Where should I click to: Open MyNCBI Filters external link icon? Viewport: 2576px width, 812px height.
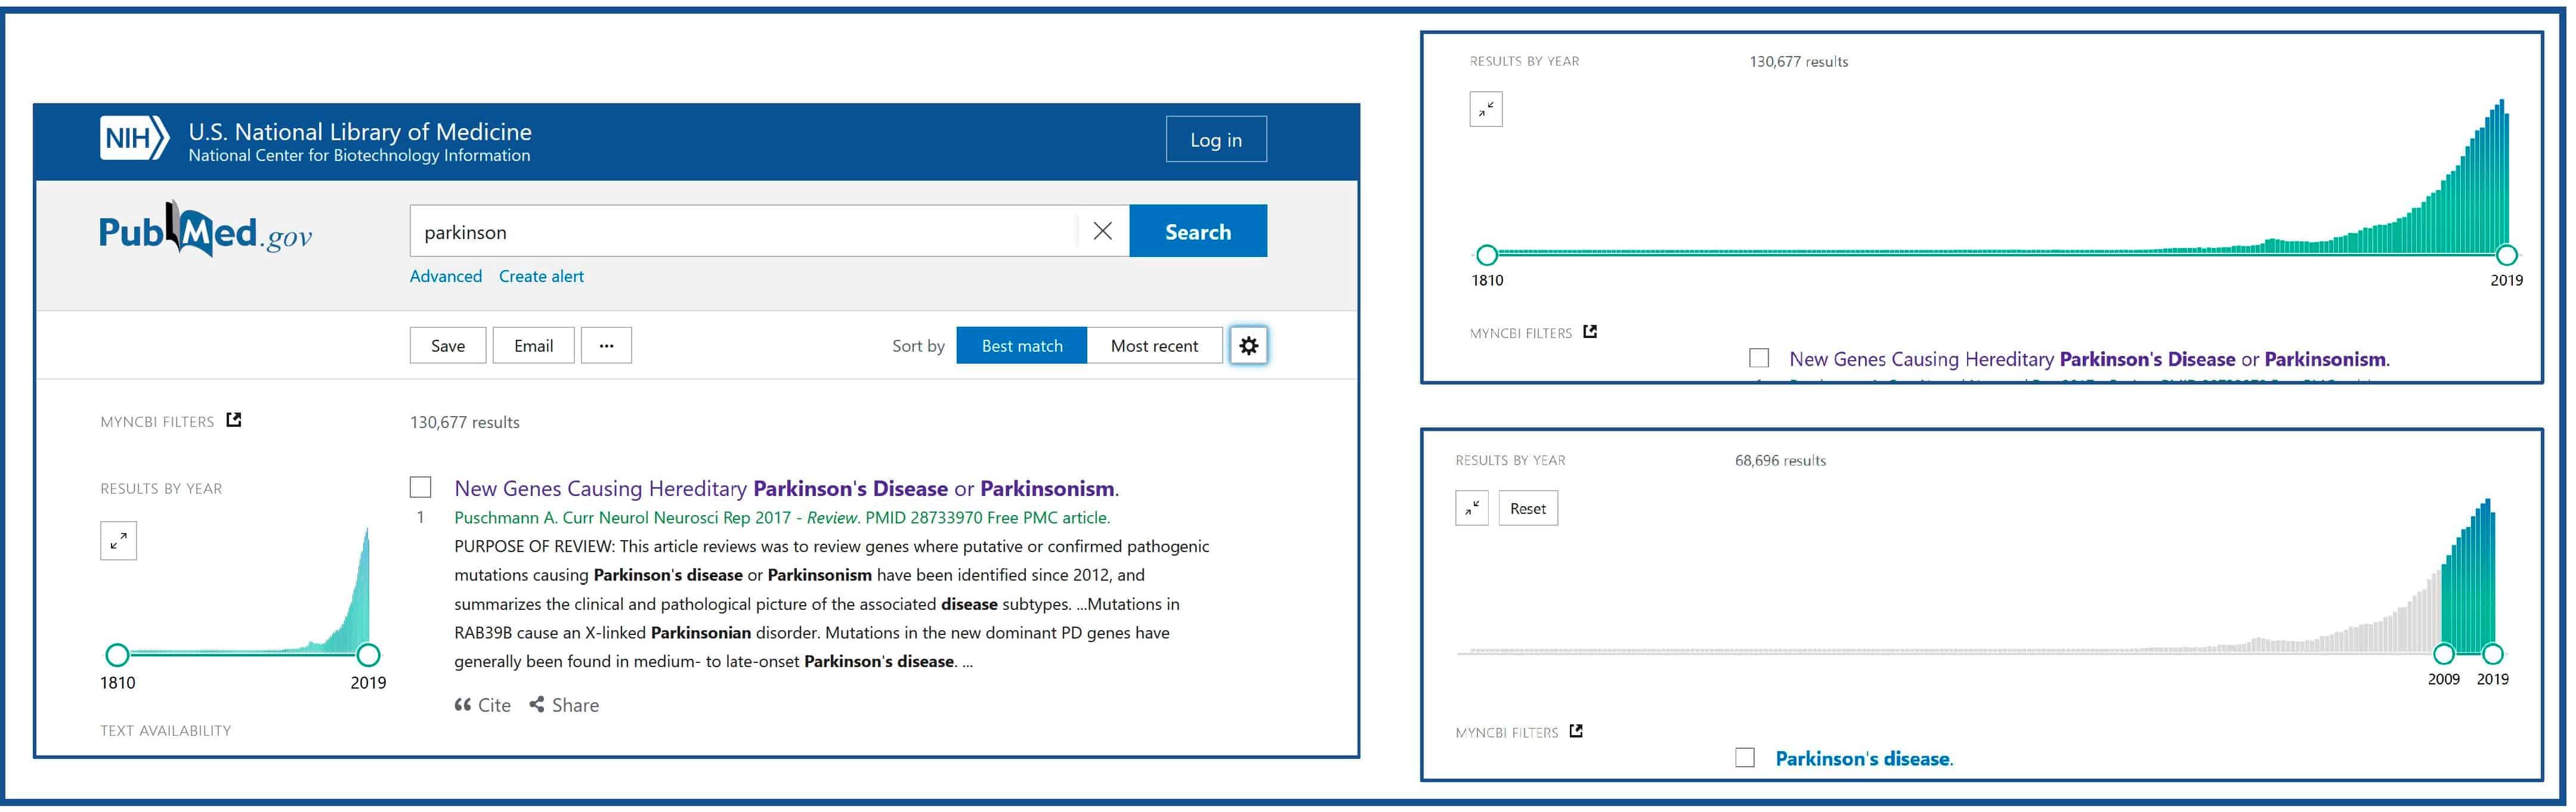(x=234, y=420)
